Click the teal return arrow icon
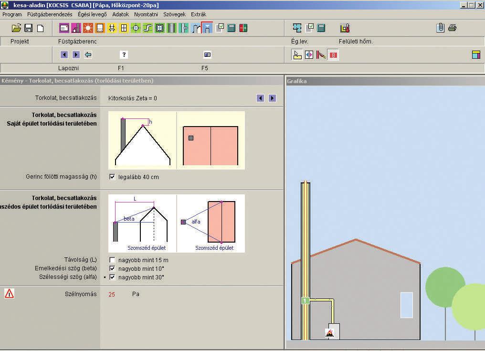The image size is (485, 351). point(88,55)
